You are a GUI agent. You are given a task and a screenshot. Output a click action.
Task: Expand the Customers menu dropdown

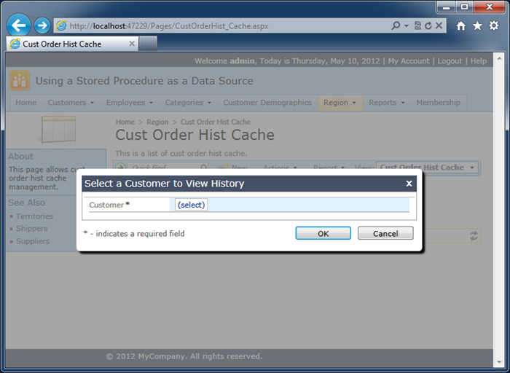coord(71,103)
